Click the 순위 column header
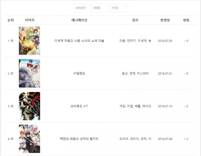Screen dimensions: 201x156 11,20
